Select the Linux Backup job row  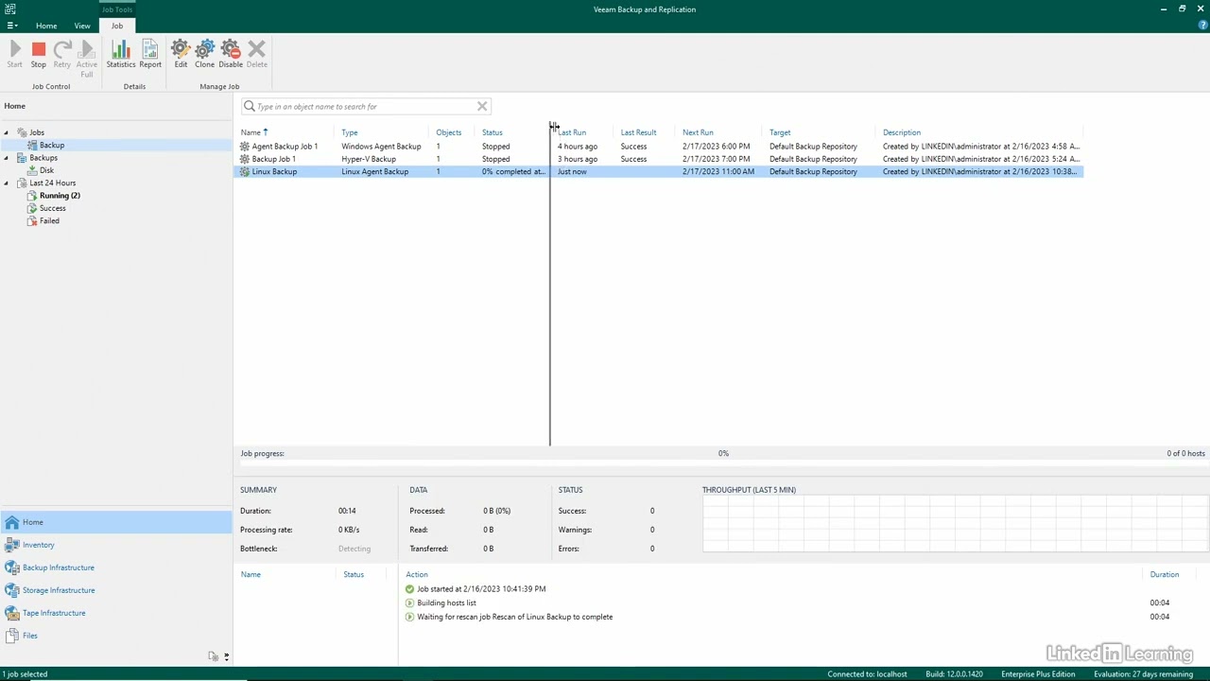658,171
